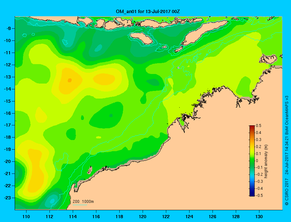The width and height of the screenshot is (291, 222).
Task: Click the '200 1000m' contour legend text
Action: [83, 201]
